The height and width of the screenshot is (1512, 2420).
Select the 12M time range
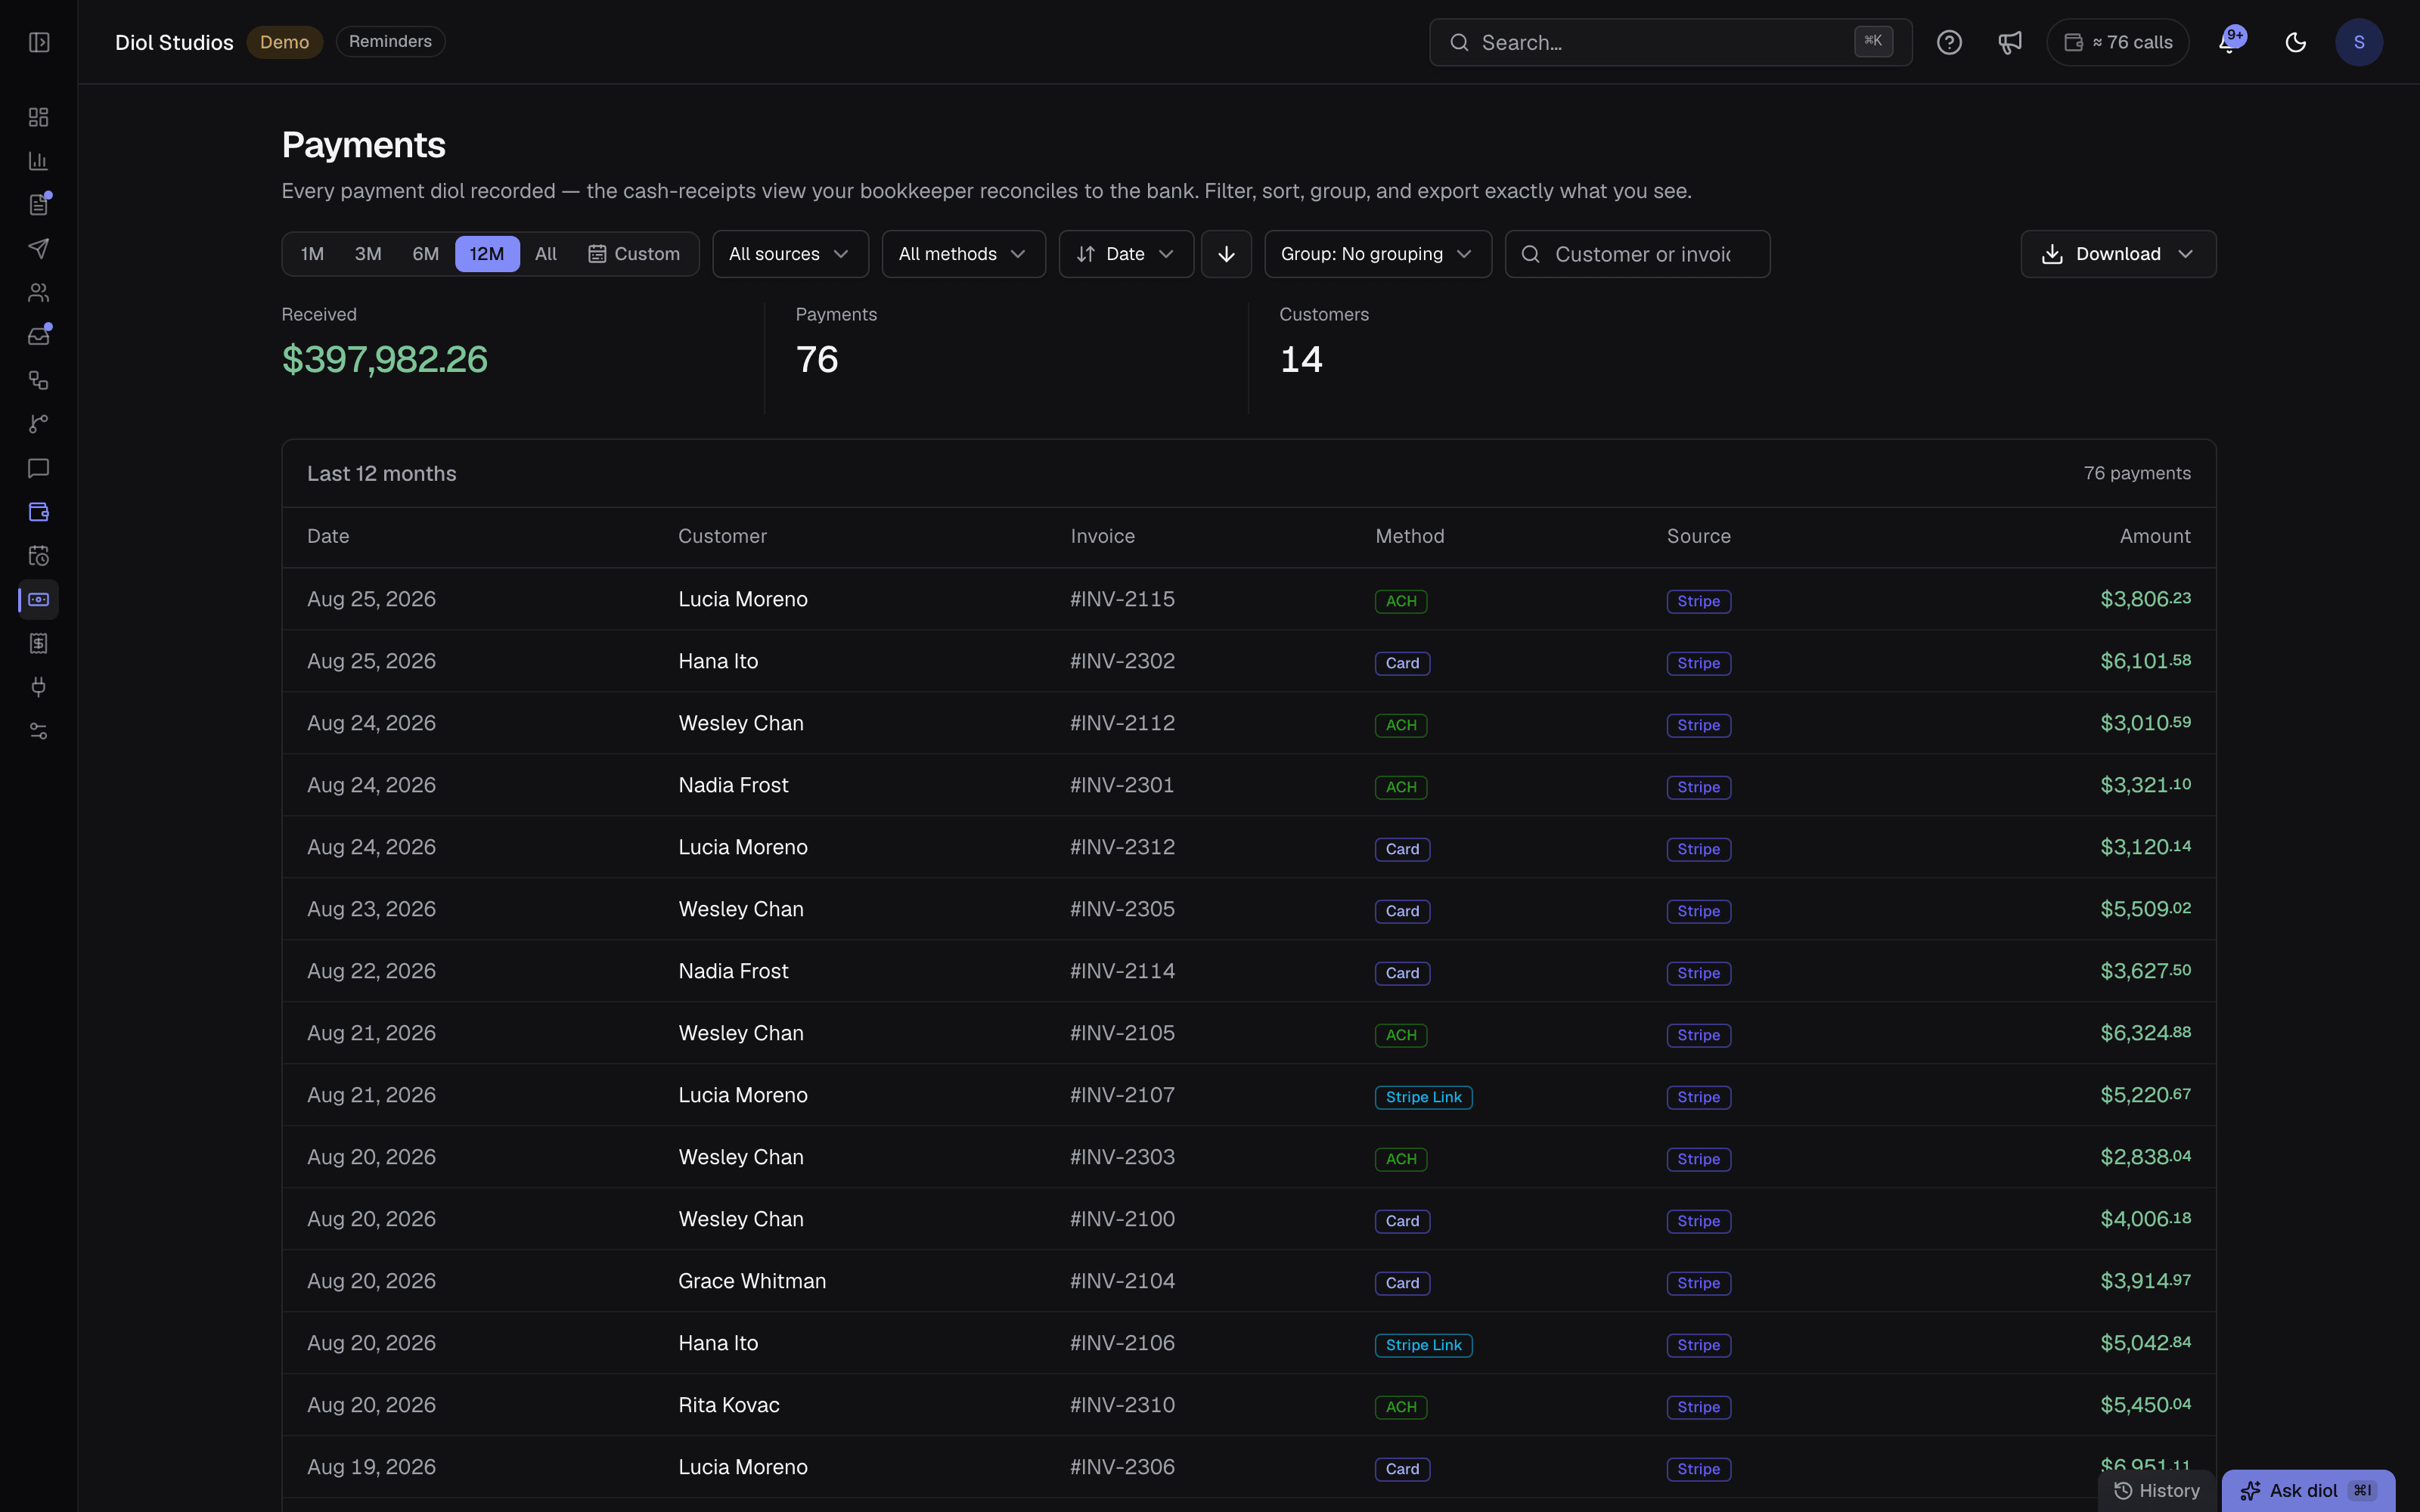[487, 254]
